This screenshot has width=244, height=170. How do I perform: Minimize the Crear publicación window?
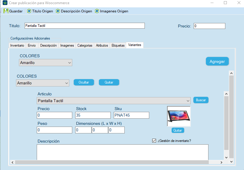click(x=212, y=3)
